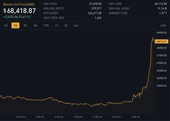The image size is (170, 121).
Task: Click the 24H HIGH label
Action: (50, 4)
